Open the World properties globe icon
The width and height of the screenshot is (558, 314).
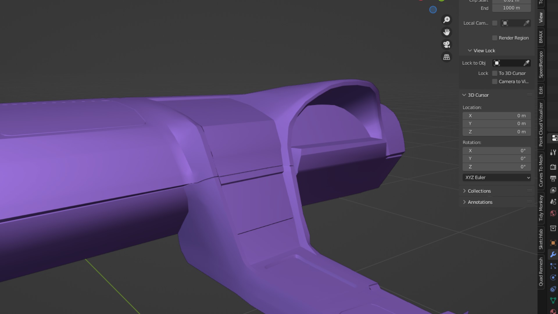point(553,213)
